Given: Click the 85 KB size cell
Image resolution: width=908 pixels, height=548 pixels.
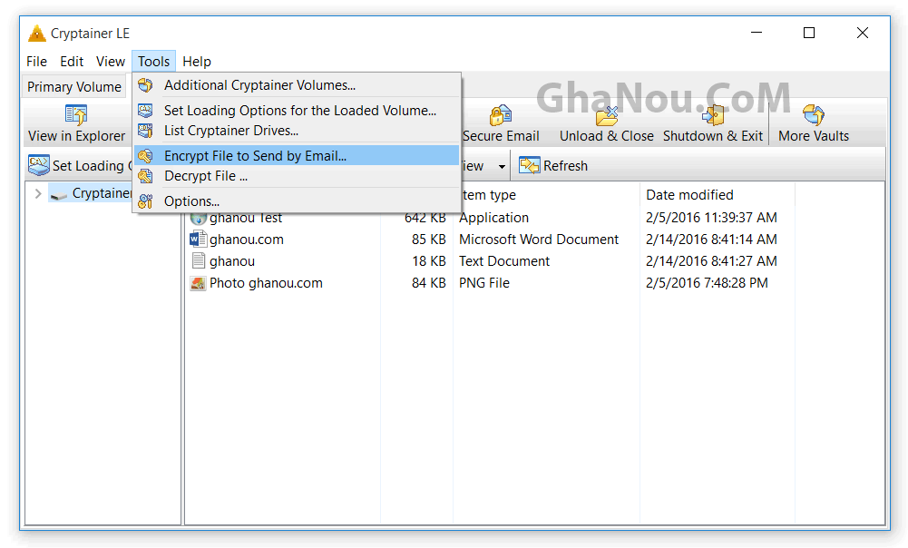Looking at the screenshot, I should [429, 240].
